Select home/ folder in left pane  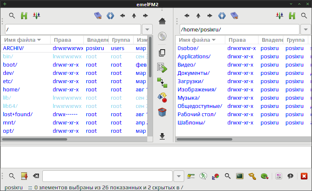pyautogui.click(x=11, y=89)
